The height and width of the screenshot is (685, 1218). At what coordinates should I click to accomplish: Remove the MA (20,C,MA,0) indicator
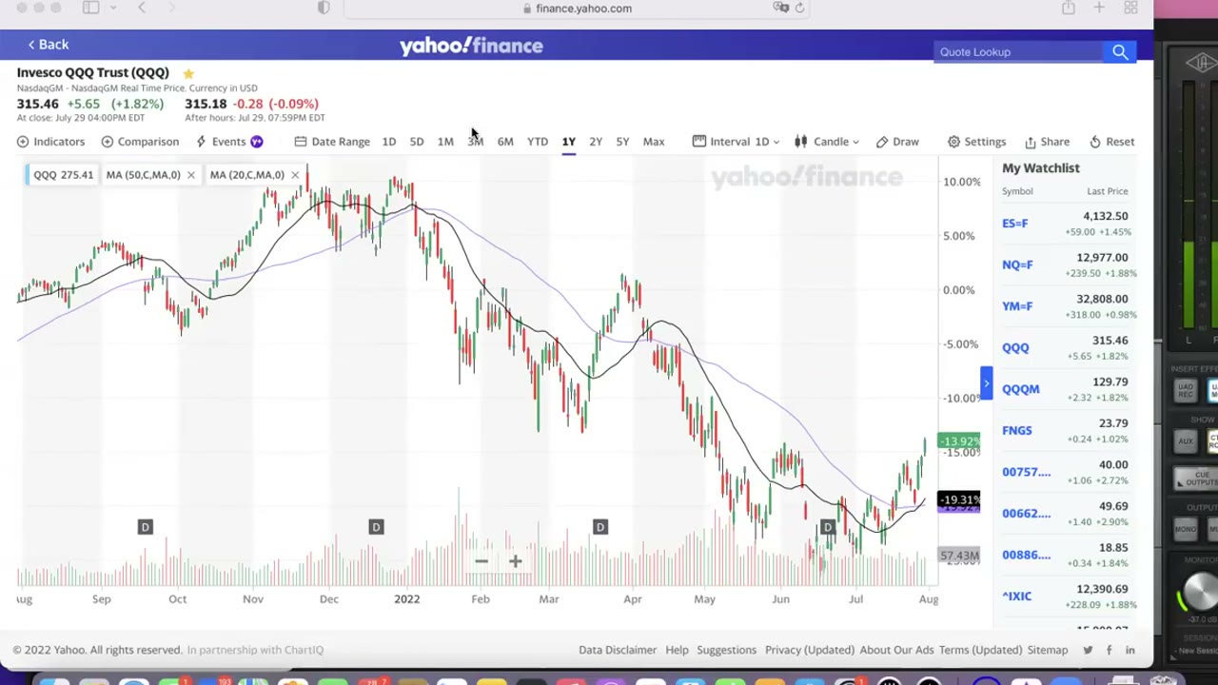pyautogui.click(x=295, y=175)
